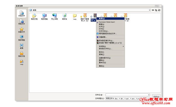Toggle the star beside the 5.dpt file

[121, 17]
